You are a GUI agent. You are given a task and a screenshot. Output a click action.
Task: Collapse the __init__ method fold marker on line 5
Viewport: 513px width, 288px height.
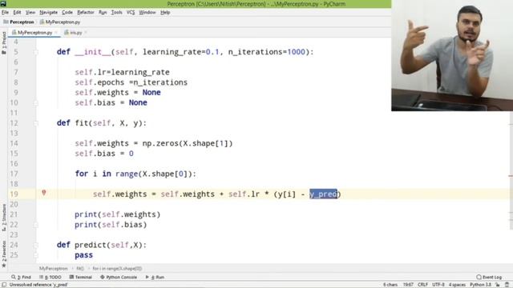coord(36,52)
